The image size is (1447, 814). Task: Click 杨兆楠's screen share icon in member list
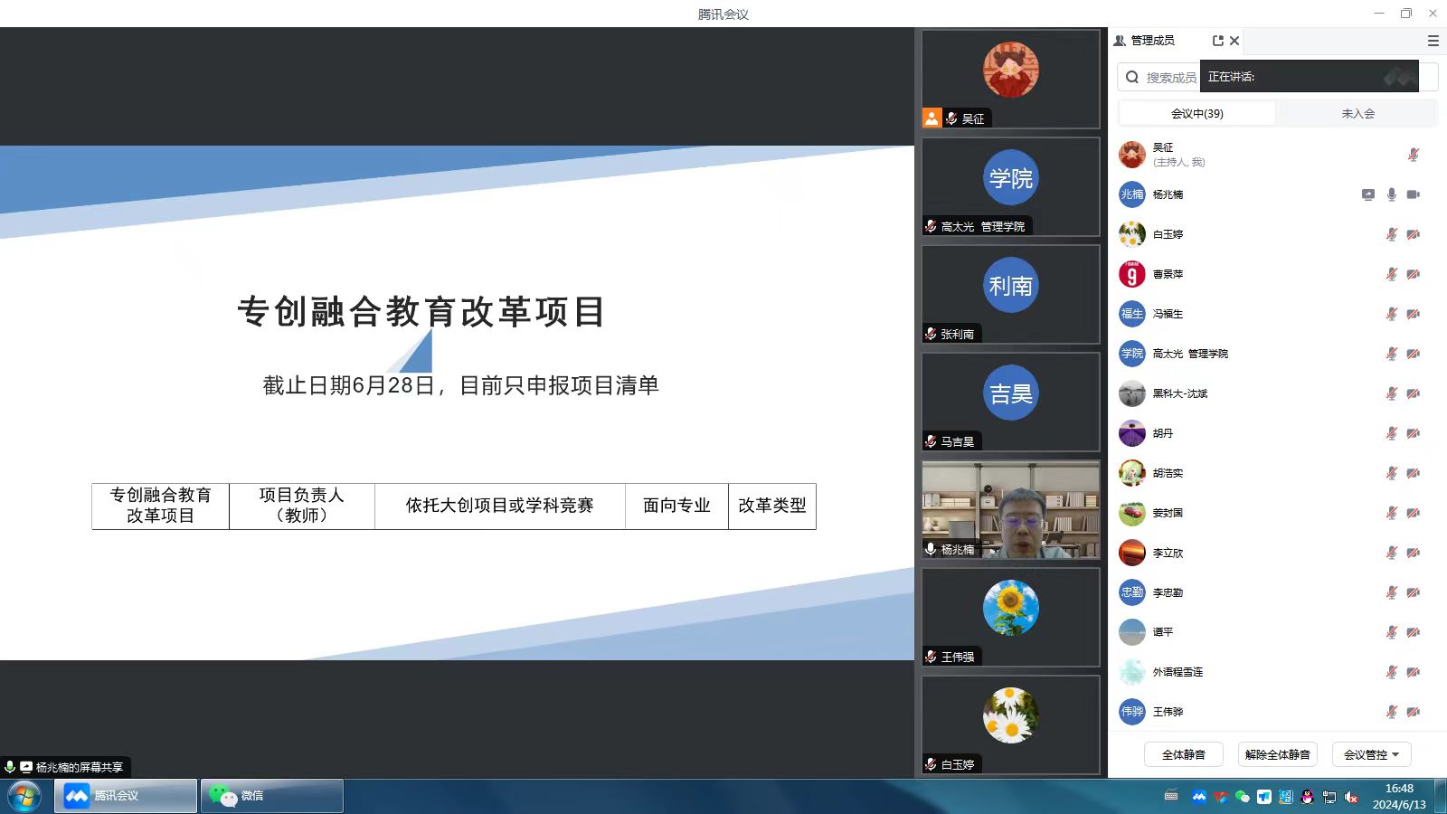point(1368,194)
